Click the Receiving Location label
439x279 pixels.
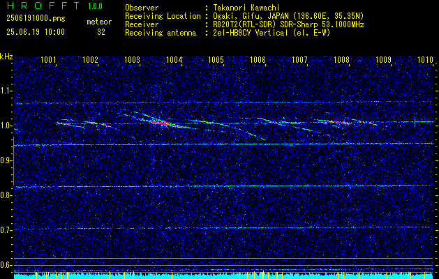(163, 16)
